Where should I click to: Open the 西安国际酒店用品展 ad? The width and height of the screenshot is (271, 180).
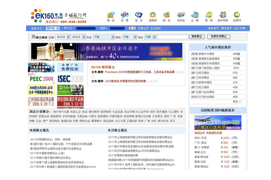(x=70, y=101)
